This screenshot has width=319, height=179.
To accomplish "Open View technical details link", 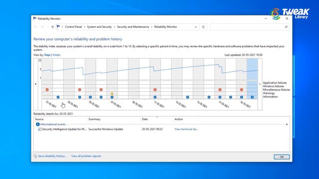I will coord(186,129).
